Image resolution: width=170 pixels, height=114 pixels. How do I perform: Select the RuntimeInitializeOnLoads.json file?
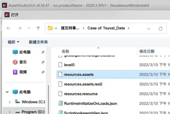pyautogui.click(x=91, y=103)
